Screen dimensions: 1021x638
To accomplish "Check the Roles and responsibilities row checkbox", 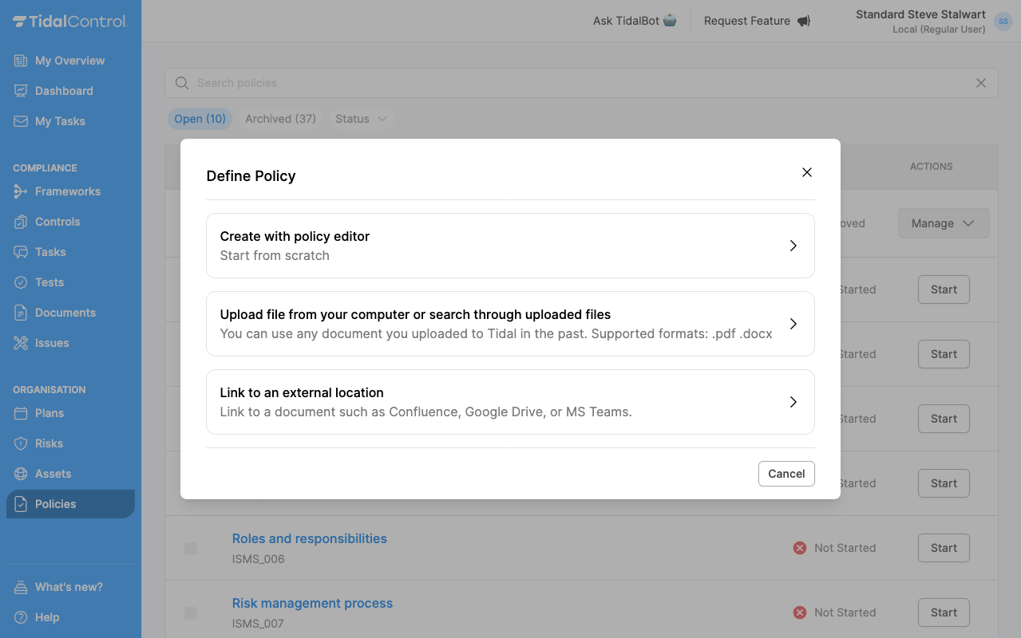I will (x=190, y=548).
